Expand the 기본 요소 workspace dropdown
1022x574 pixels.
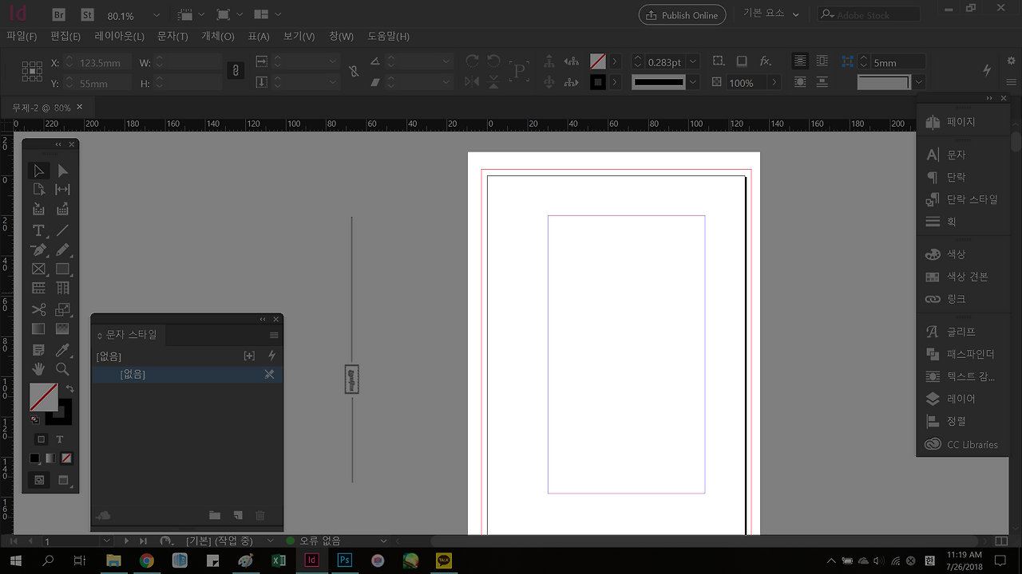tap(796, 15)
